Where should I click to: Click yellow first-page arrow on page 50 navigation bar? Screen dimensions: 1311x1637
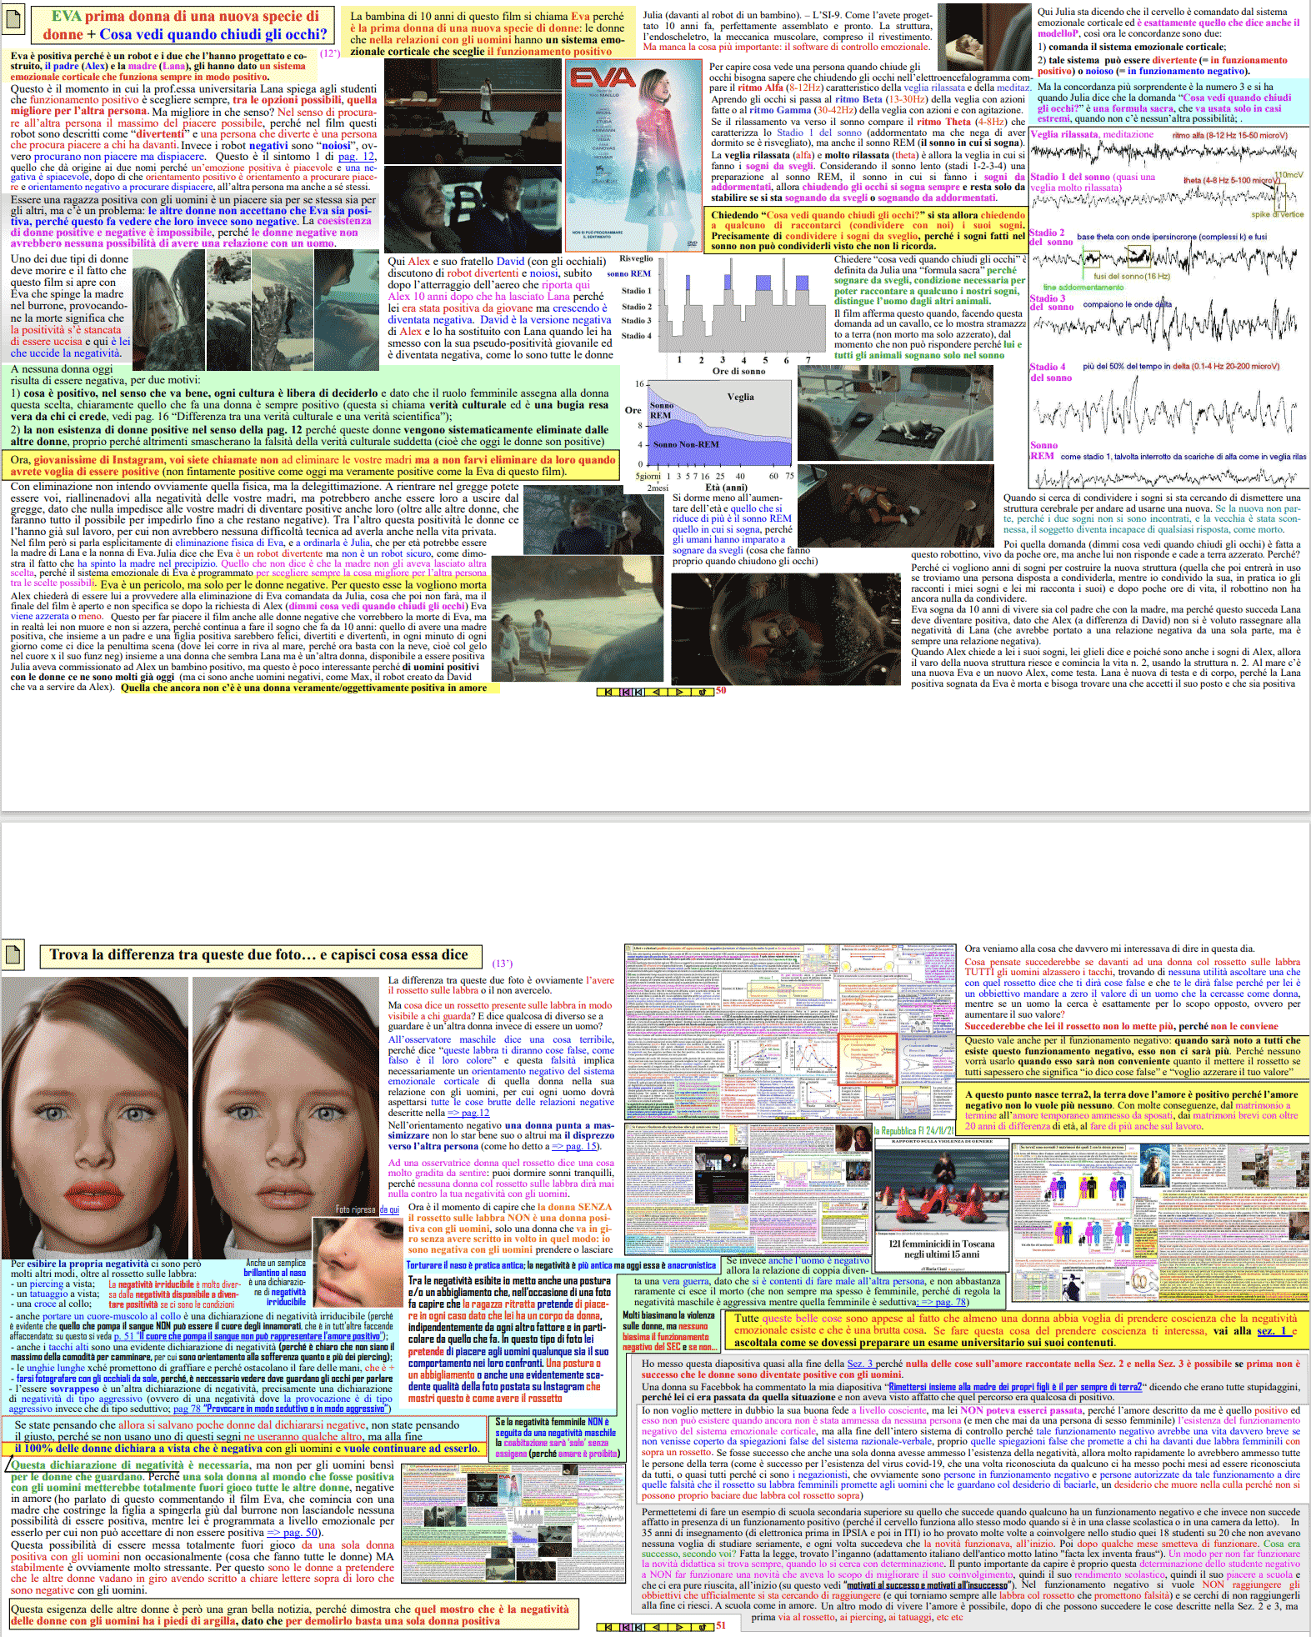[608, 692]
